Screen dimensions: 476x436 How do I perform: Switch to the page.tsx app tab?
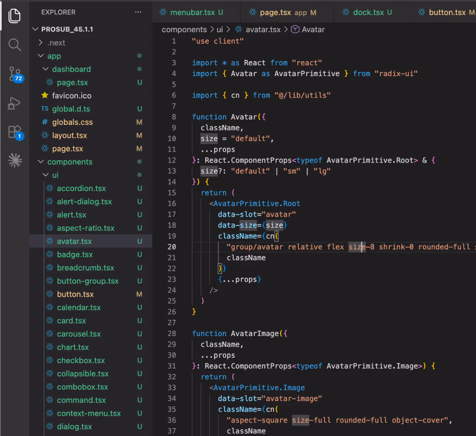(x=287, y=12)
